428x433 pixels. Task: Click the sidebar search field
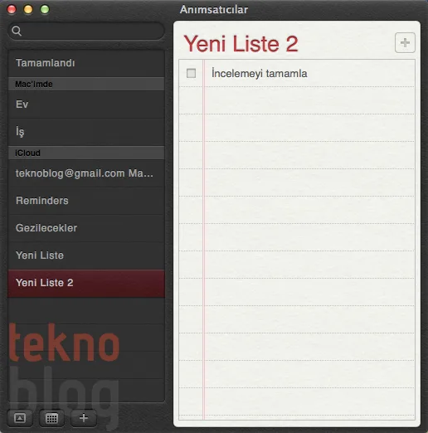86,31
